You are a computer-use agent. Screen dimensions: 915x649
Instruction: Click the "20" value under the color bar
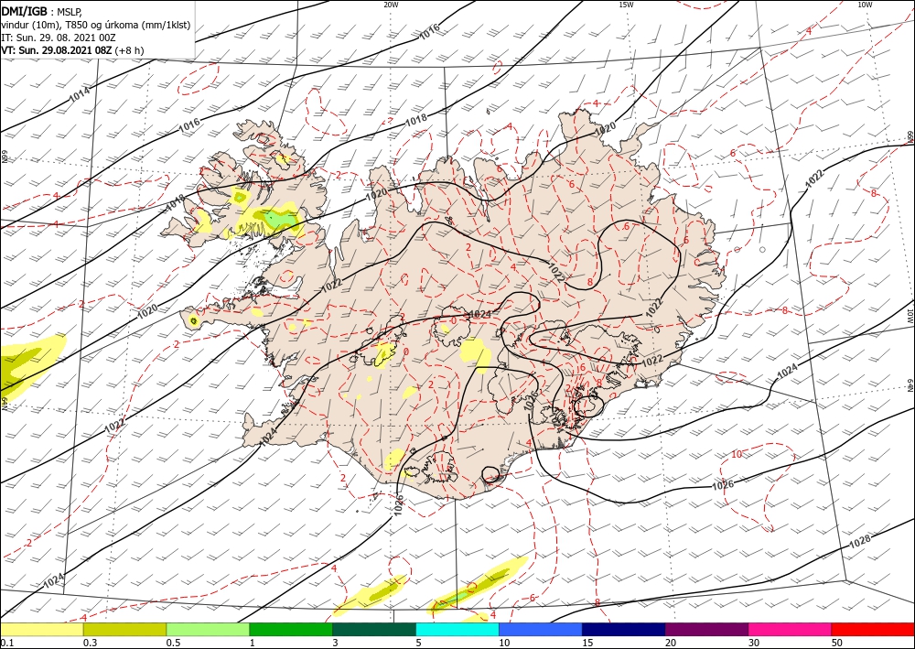pos(671,643)
